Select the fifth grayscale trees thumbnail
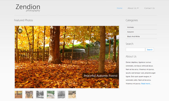Viewport: 169px width, 101px height. click(x=61, y=95)
